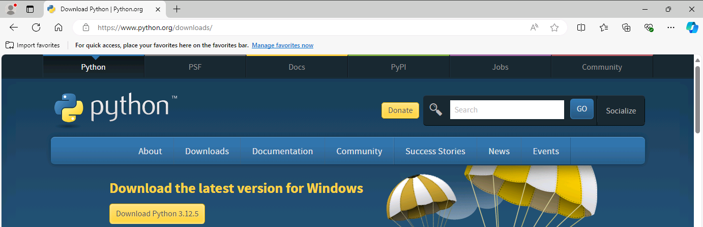The height and width of the screenshot is (227, 703).
Task: Open Settings and more ellipsis menu
Action: 671,27
